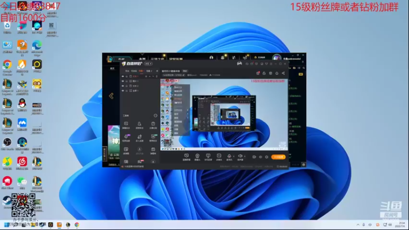
Task: Open the first tool in toolbox second row
Action: [x=126, y=137]
